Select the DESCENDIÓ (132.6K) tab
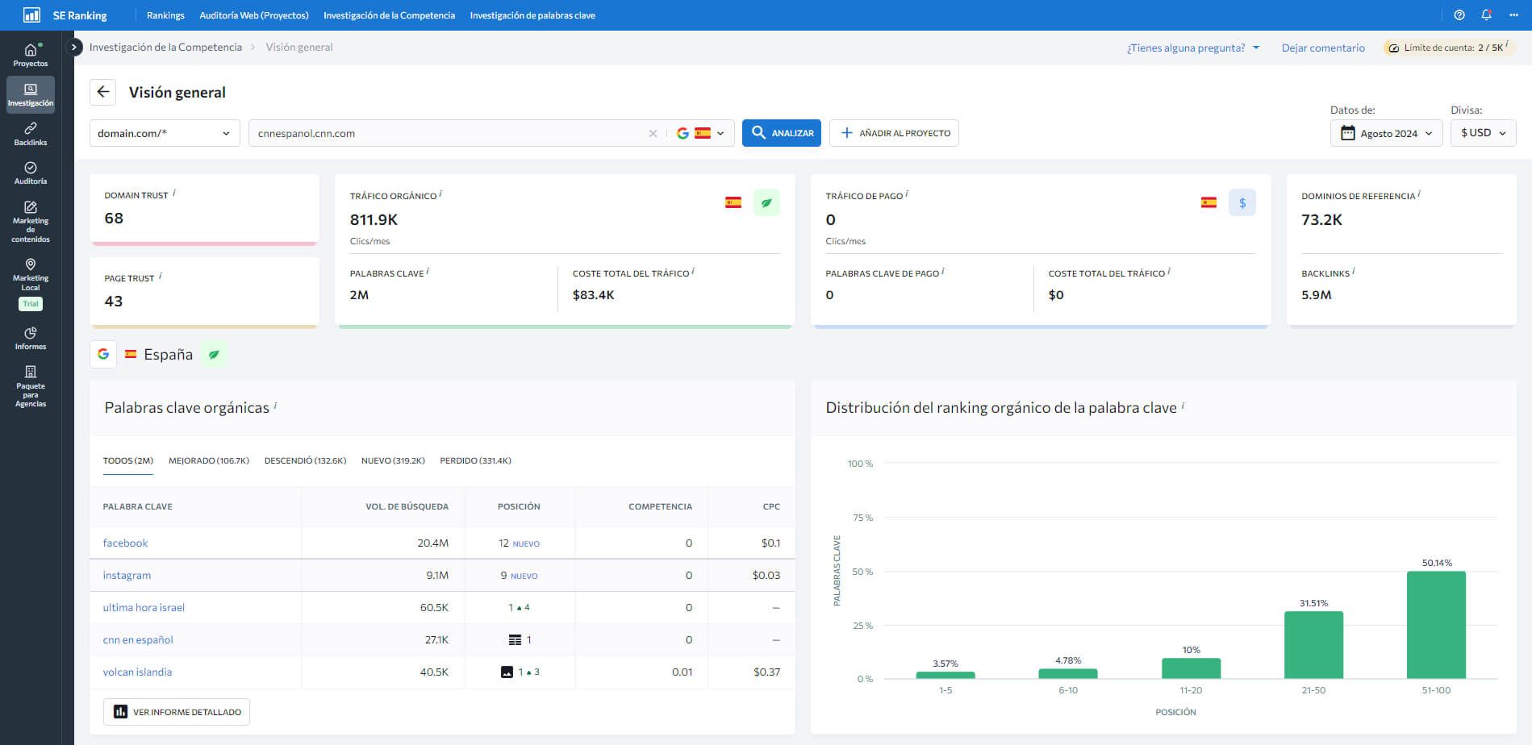 [x=305, y=460]
